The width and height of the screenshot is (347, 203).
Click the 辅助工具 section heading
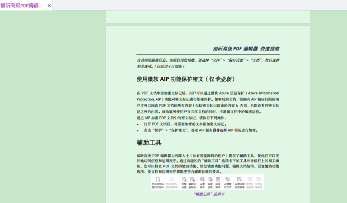pyautogui.click(x=149, y=142)
